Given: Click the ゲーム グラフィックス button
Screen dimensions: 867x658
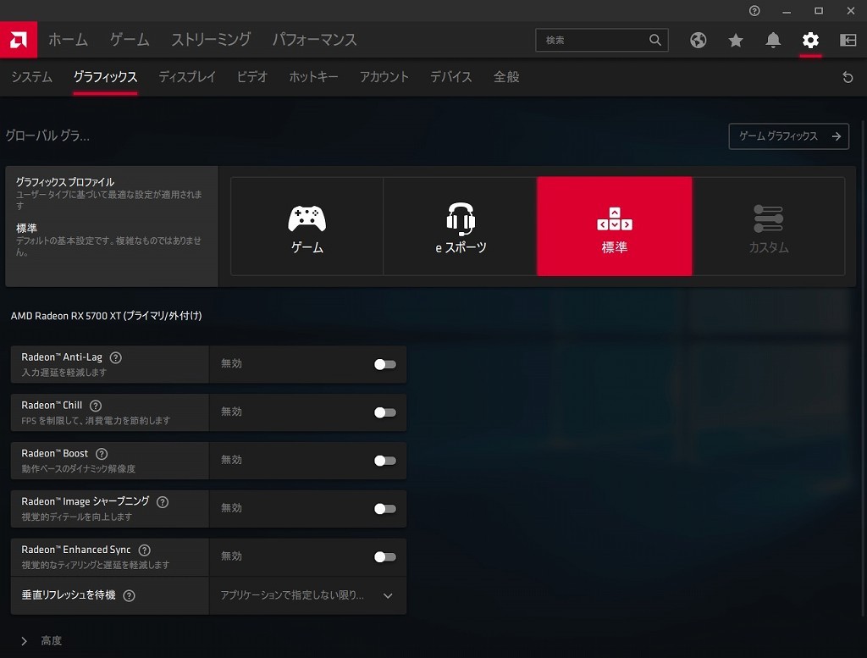Looking at the screenshot, I should [x=788, y=136].
